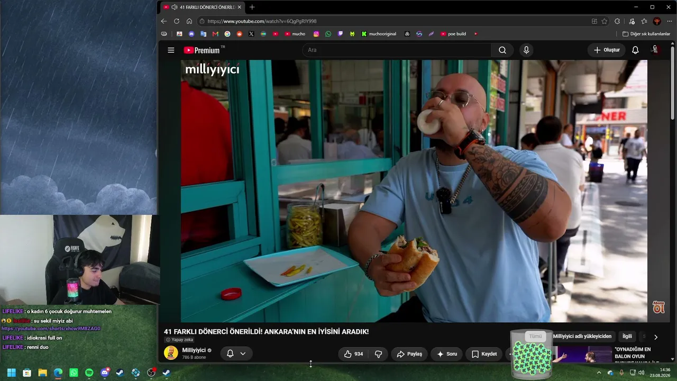Switch to the '41 FARKLI DÖNERCİ' tab
Viewport: 677px width, 381px height.
pos(203,7)
